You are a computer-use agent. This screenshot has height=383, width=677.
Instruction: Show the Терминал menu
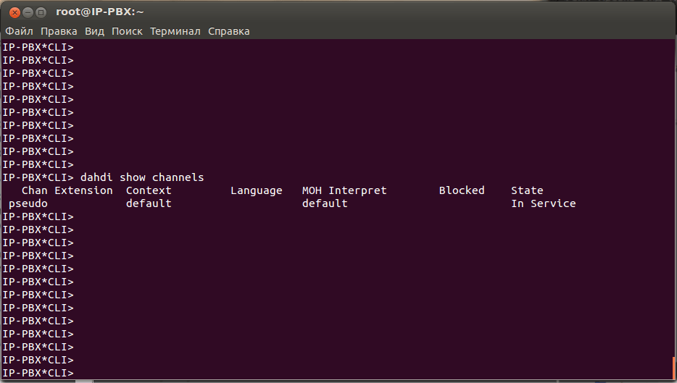tap(175, 31)
